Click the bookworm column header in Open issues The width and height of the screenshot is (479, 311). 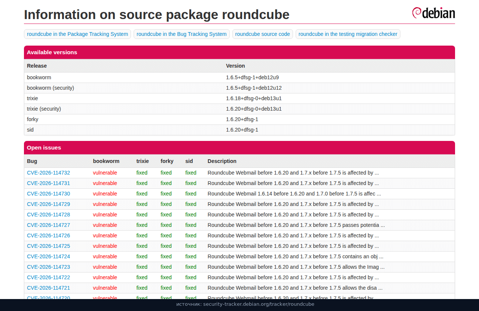coord(106,161)
